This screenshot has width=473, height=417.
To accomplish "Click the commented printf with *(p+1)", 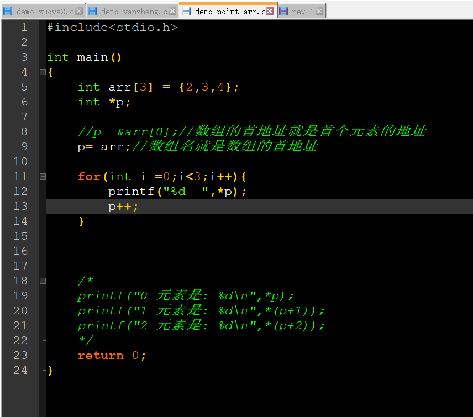I will pos(201,310).
